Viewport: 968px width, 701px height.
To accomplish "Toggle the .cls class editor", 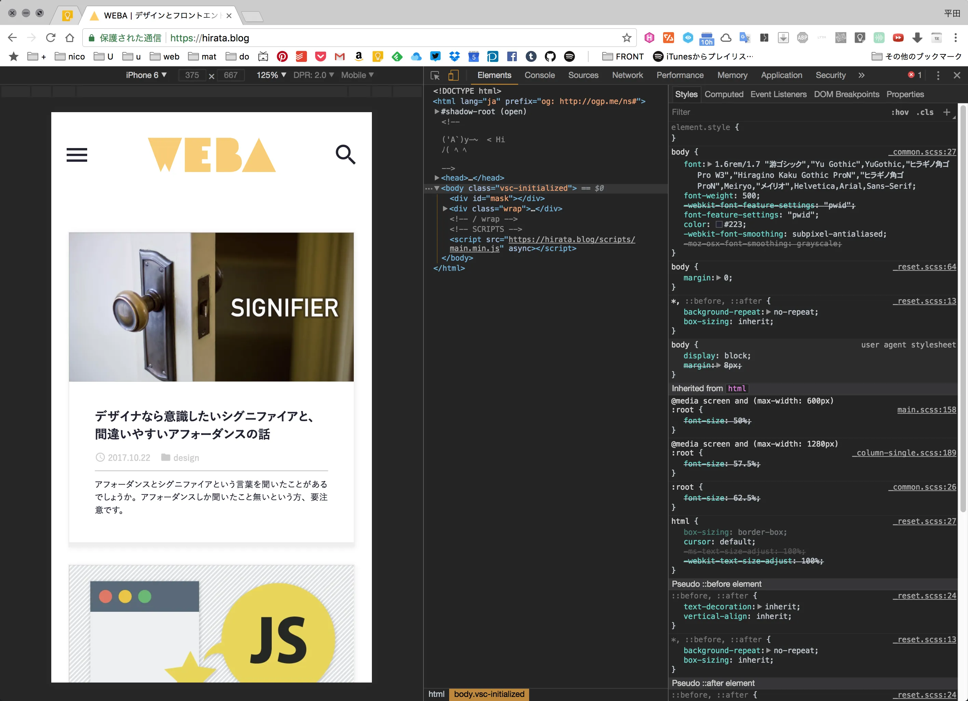I will [x=925, y=112].
